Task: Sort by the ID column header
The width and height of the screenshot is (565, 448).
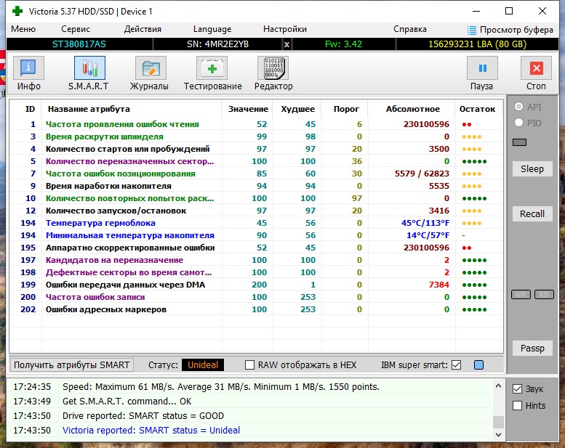Action: click(x=30, y=109)
